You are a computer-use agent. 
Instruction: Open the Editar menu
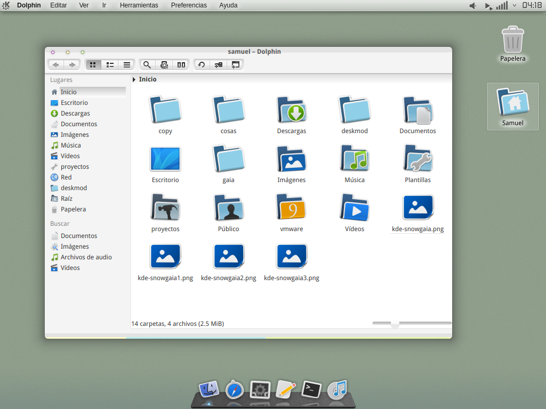click(59, 5)
